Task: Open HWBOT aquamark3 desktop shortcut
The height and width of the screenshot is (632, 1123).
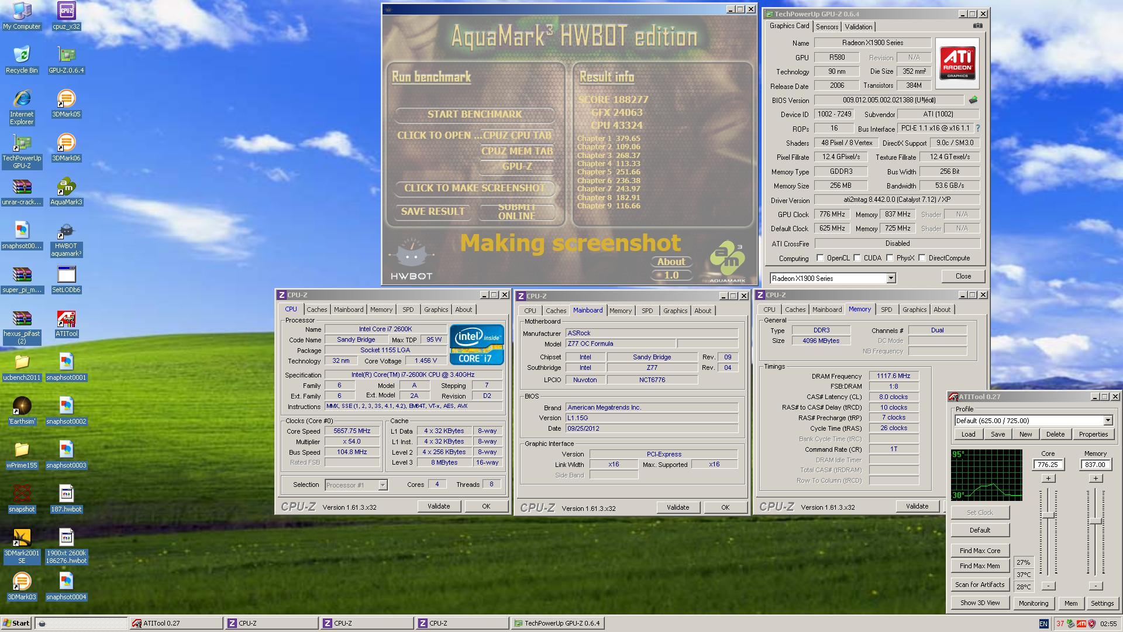Action: 66,239
